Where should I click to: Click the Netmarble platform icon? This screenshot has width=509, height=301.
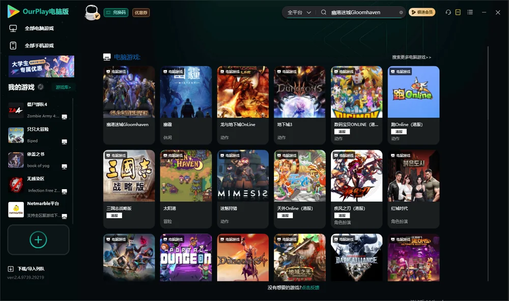(x=16, y=209)
